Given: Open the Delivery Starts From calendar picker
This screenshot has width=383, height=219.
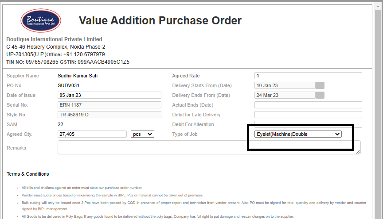Looking at the screenshot, I should 320,85.
